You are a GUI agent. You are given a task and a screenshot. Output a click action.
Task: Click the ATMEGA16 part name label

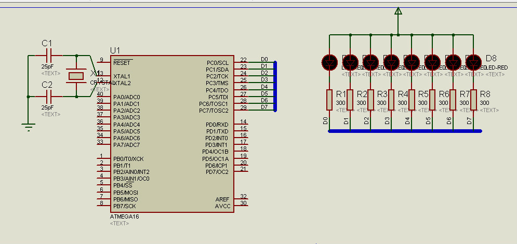pos(125,216)
